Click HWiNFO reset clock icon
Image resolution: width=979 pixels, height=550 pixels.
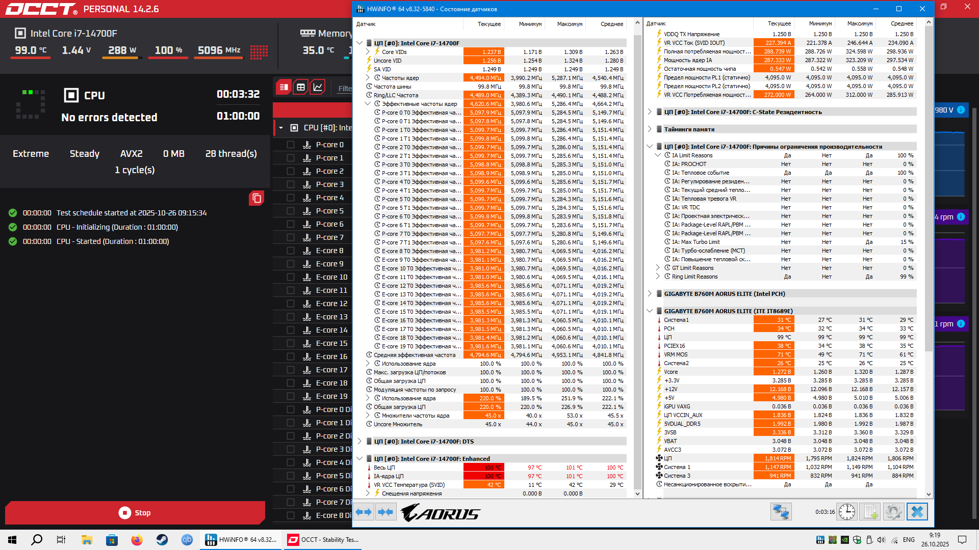coord(847,512)
